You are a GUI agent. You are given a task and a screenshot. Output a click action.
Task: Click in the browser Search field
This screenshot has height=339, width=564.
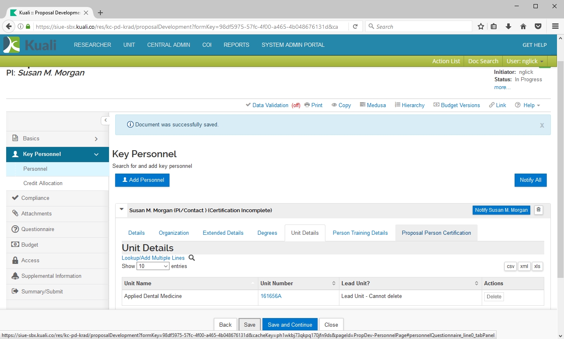pos(420,27)
